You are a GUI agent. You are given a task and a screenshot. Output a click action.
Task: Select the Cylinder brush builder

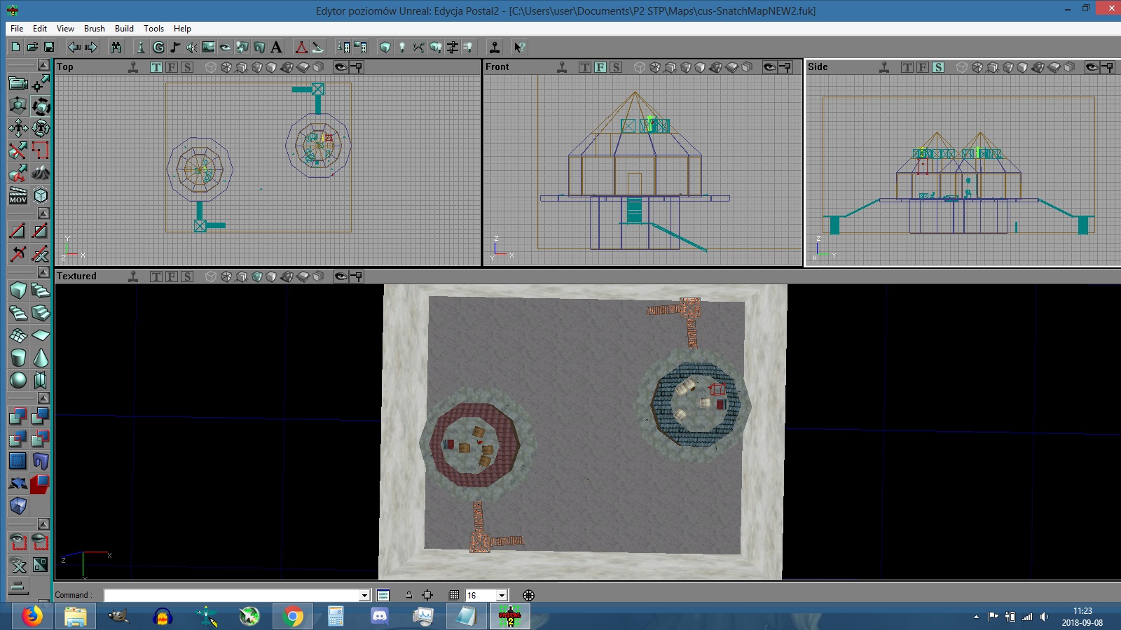[18, 358]
